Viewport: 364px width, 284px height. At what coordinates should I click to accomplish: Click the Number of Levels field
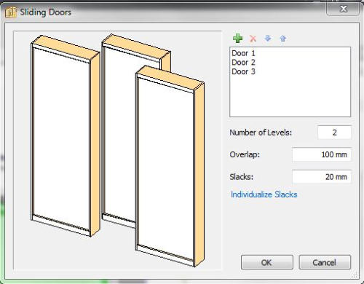[x=334, y=133]
